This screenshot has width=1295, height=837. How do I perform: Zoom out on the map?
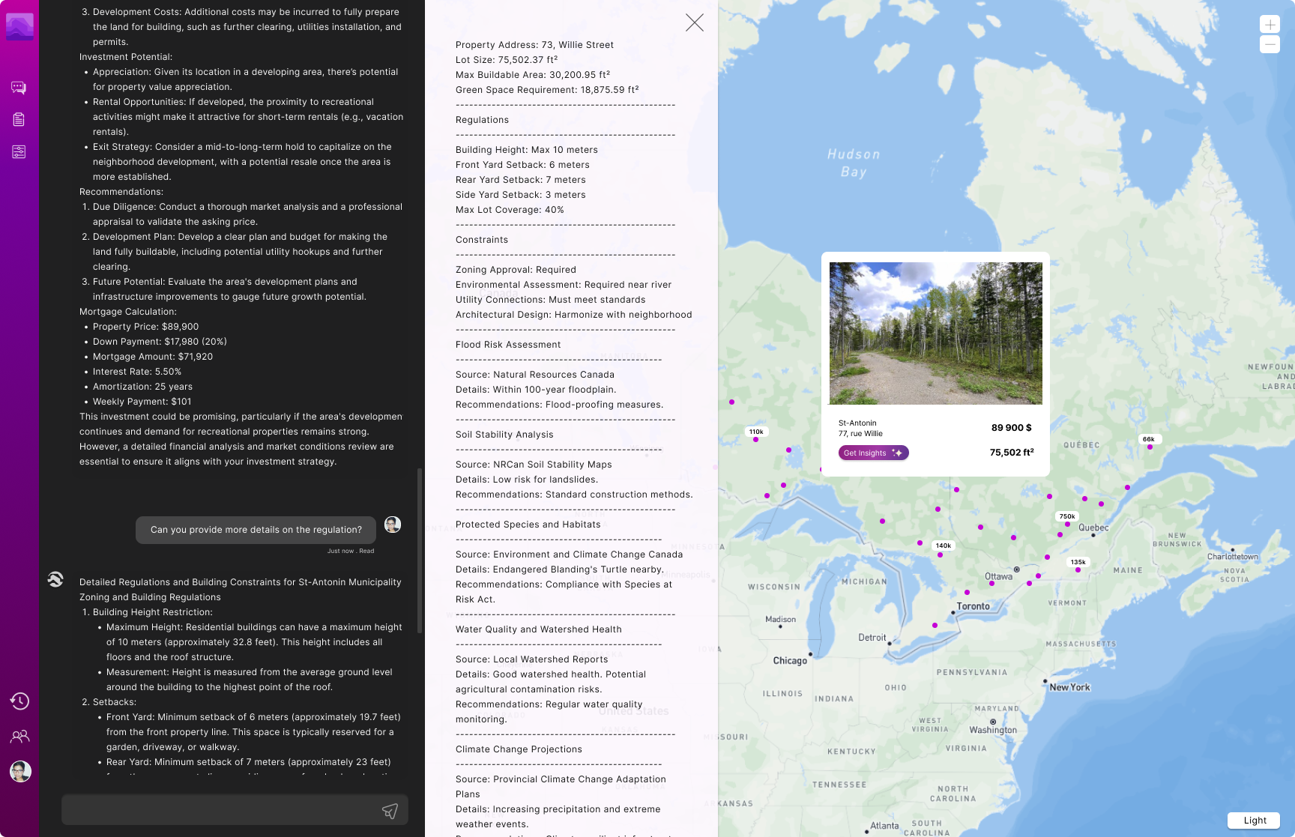click(x=1270, y=44)
